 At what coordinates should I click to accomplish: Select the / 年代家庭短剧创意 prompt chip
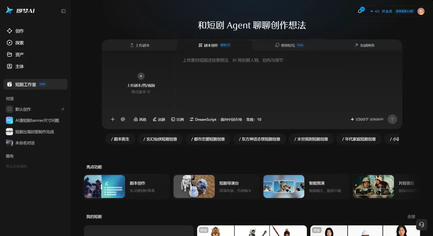[359, 139]
